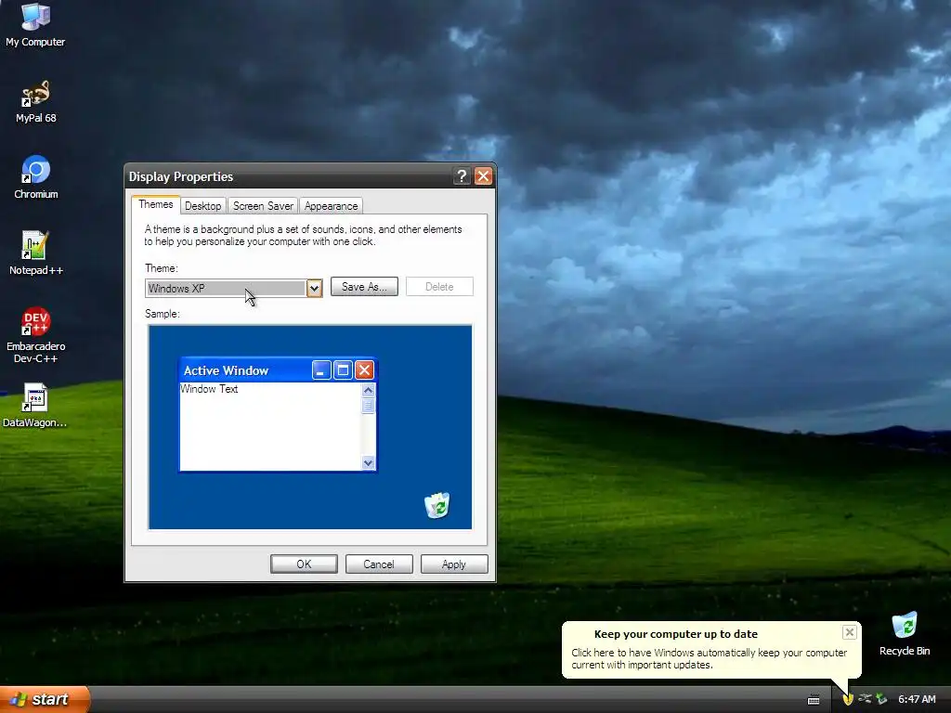Select the DataWagon desktop shortcut
This screenshot has height=713, width=951.
pos(34,405)
